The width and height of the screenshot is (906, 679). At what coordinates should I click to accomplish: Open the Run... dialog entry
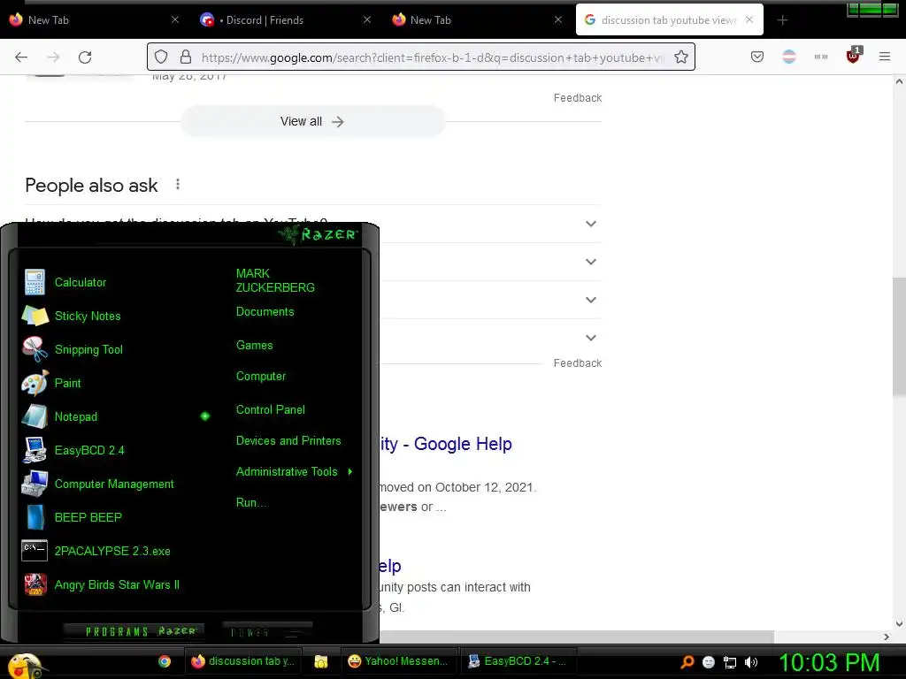(252, 502)
